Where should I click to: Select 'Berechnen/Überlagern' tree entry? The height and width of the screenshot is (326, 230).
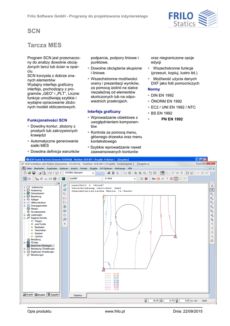[43, 245]
